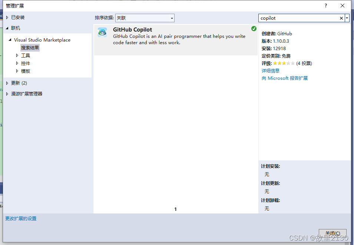Open the search box history dropdown arrow
This screenshot has height=245, width=354.
[x=347, y=18]
